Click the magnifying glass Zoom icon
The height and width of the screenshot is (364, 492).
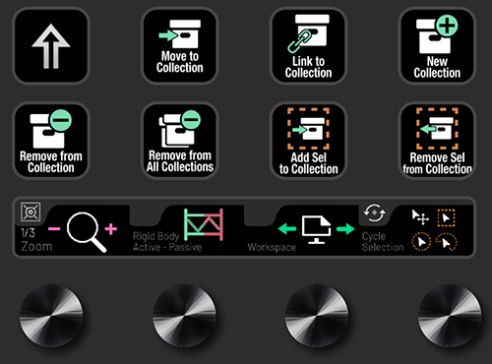pos(87,232)
